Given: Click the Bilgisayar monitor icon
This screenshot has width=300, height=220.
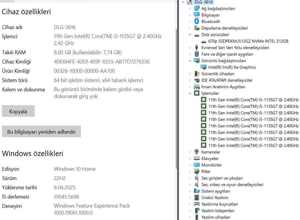Looking at the screenshot, I should point(197,15).
